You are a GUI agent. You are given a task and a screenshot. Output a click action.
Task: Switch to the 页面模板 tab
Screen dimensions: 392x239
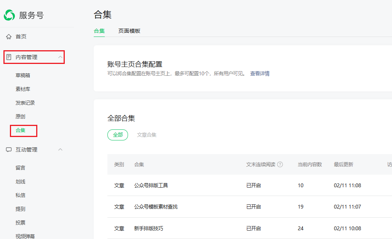129,31
